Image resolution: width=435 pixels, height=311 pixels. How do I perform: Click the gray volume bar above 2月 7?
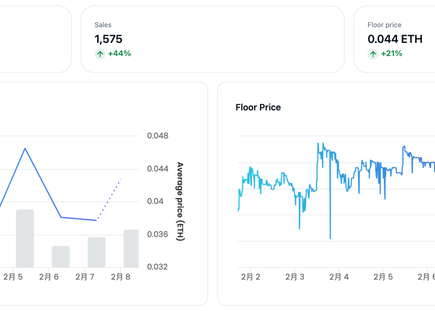[x=97, y=252]
